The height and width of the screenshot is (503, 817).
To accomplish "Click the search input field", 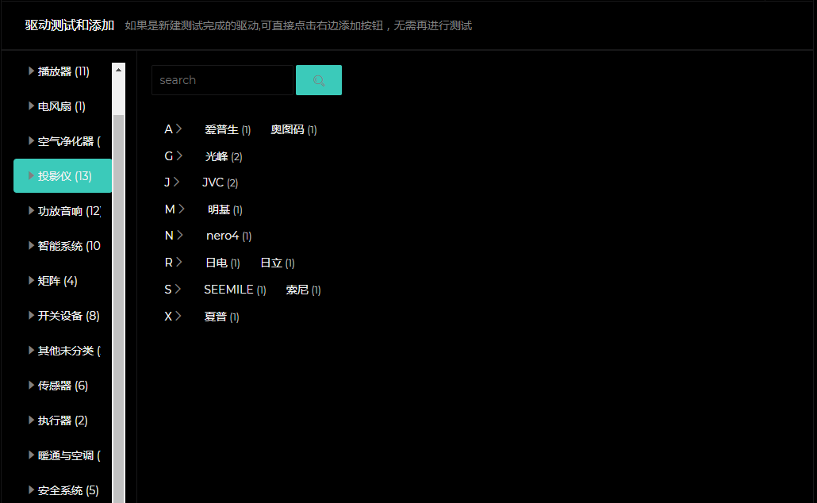I will click(x=222, y=80).
